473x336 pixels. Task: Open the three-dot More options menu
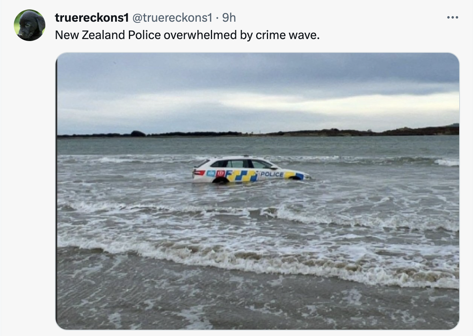(452, 18)
